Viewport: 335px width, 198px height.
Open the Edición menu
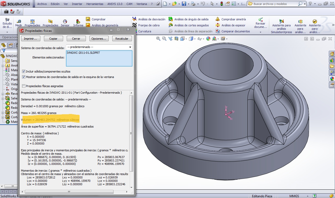[55, 4]
